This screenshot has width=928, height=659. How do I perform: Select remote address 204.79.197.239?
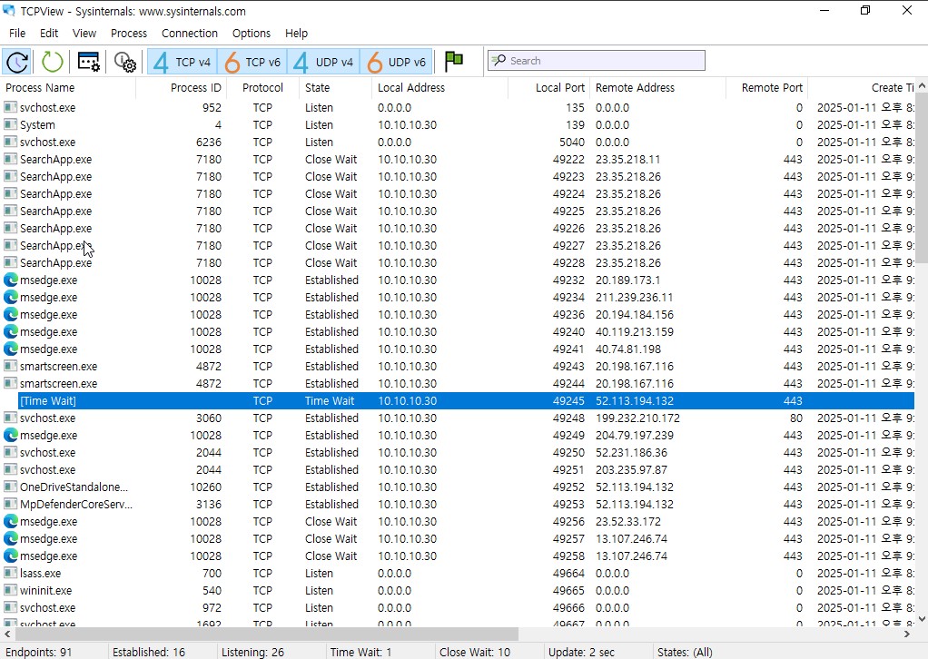tap(635, 435)
